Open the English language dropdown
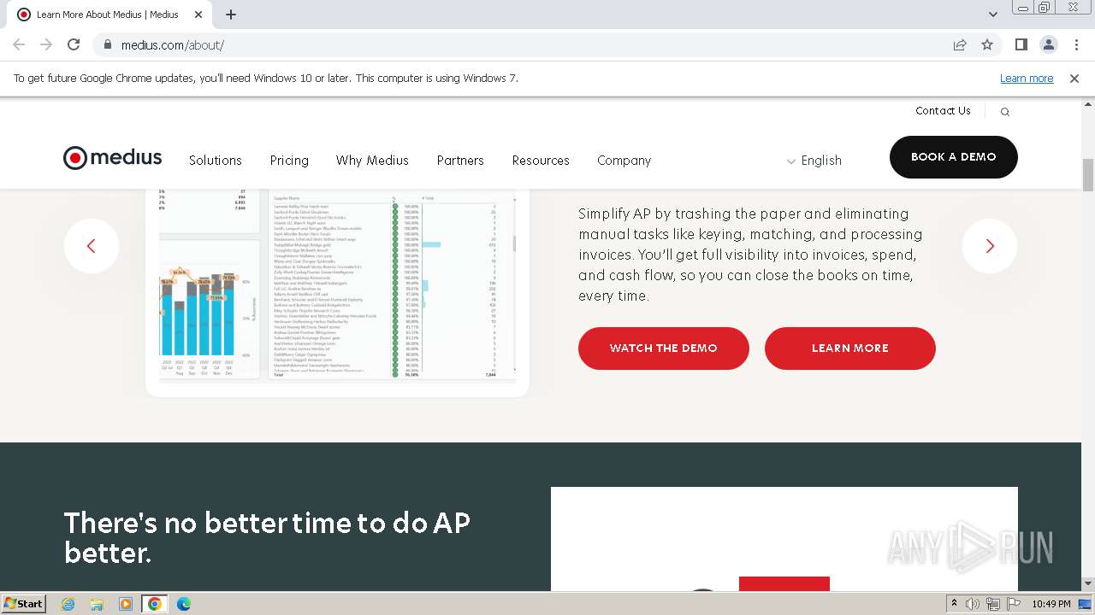Screen dimensions: 1095x615 814,161
